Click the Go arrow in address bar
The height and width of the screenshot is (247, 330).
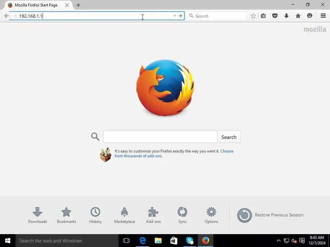tap(180, 16)
